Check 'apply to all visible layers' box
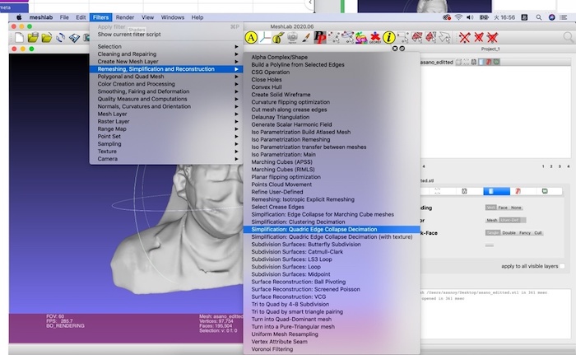Viewport: 576px width, 355px height. pos(562,266)
